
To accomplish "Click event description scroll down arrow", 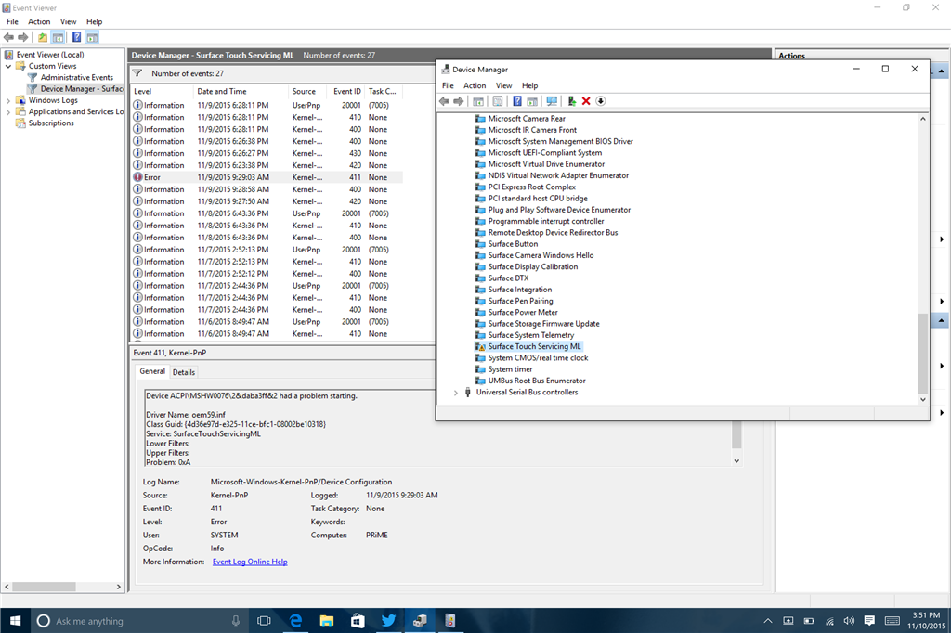I will click(736, 460).
